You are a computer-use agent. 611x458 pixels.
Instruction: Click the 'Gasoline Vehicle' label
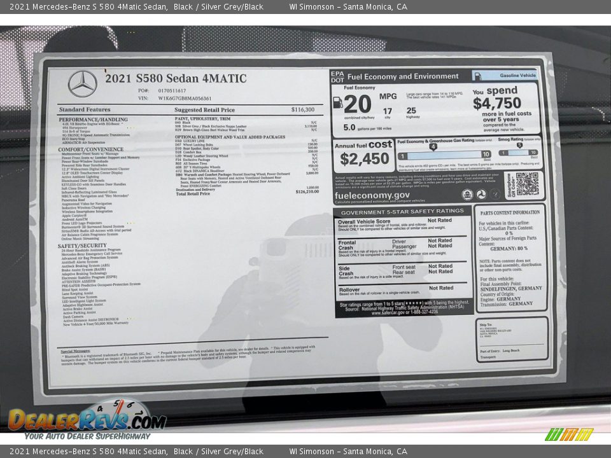(x=518, y=76)
